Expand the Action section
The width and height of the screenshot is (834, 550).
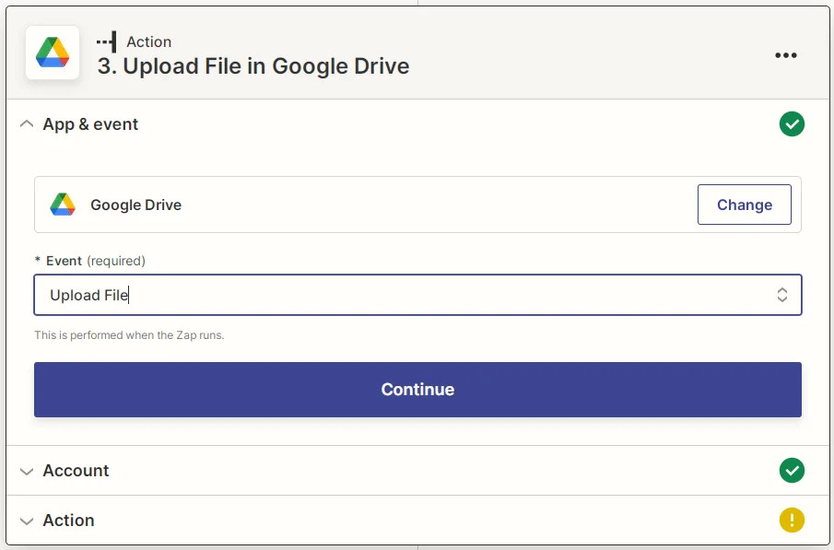(x=26, y=520)
